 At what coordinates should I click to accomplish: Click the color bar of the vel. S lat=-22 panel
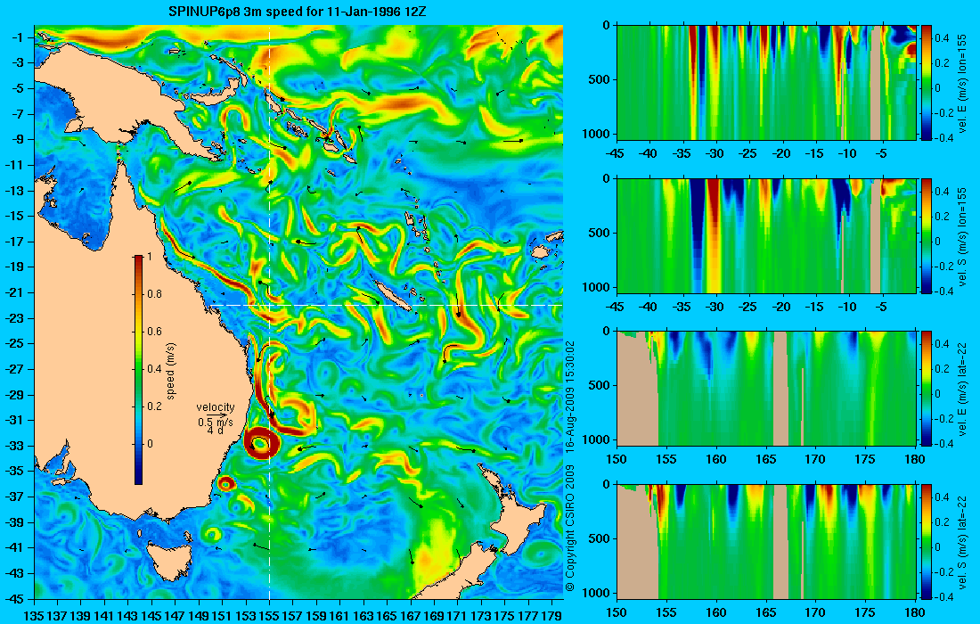[927, 541]
